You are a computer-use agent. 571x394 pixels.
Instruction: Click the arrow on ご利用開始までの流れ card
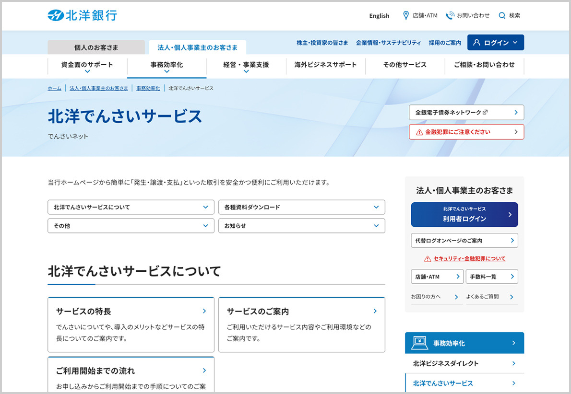[x=204, y=371]
